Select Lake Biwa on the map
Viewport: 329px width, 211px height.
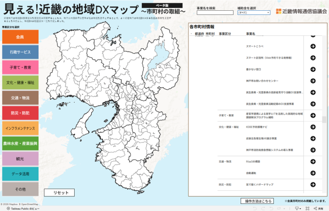tap(158, 58)
